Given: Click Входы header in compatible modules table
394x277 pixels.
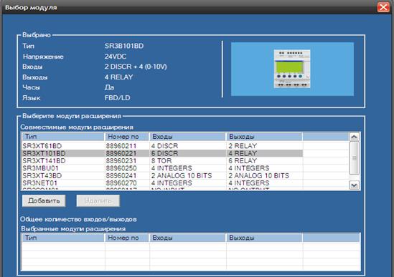Looking at the screenshot, I should pyautogui.click(x=187, y=137).
